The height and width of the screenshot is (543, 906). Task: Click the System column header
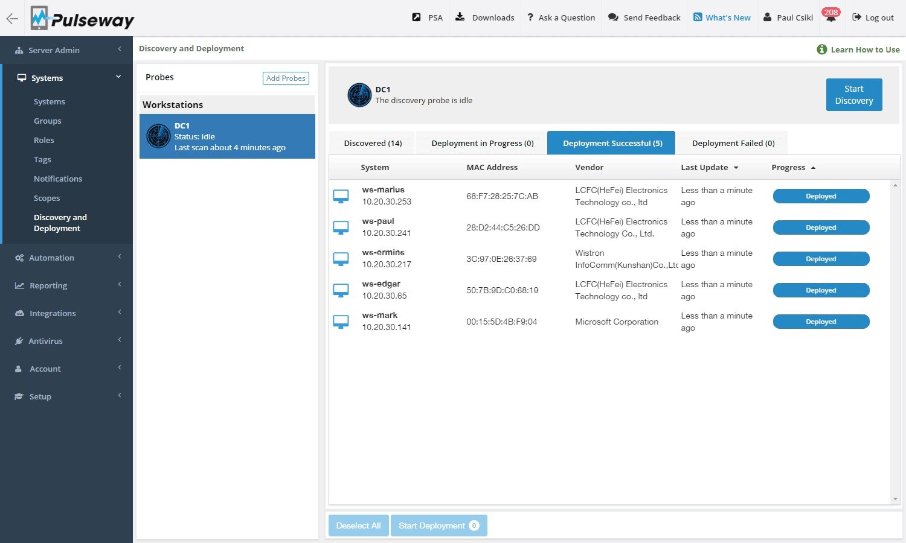point(374,168)
